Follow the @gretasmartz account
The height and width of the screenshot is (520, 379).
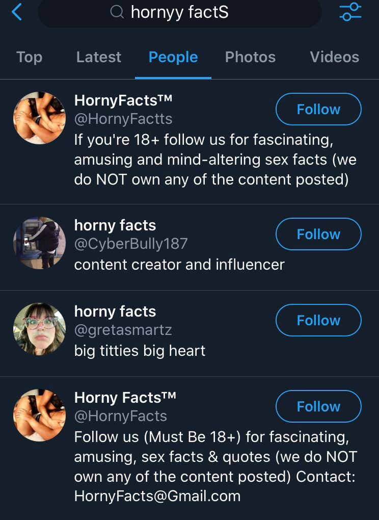(x=318, y=320)
